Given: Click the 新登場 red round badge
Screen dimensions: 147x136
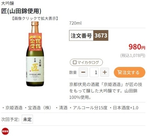Looking at the screenshot, I should point(5,131).
